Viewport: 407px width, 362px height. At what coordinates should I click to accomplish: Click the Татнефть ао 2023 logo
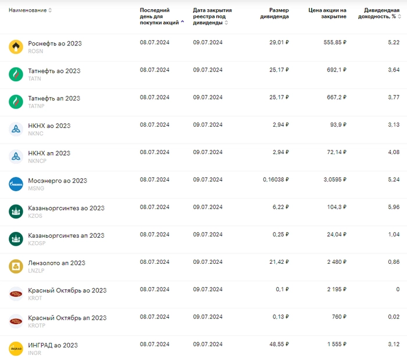point(16,74)
